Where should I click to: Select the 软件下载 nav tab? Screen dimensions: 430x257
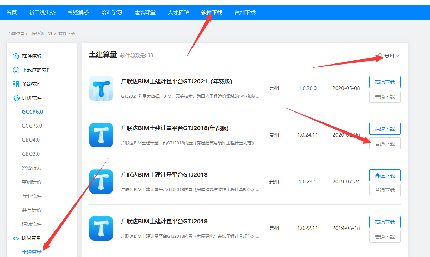click(x=211, y=13)
